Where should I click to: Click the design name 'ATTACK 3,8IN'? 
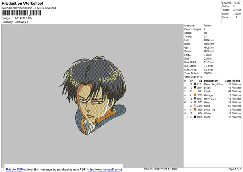[x=23, y=18]
